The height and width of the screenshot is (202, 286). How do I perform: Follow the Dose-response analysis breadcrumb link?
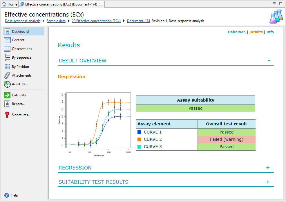coord(23,21)
